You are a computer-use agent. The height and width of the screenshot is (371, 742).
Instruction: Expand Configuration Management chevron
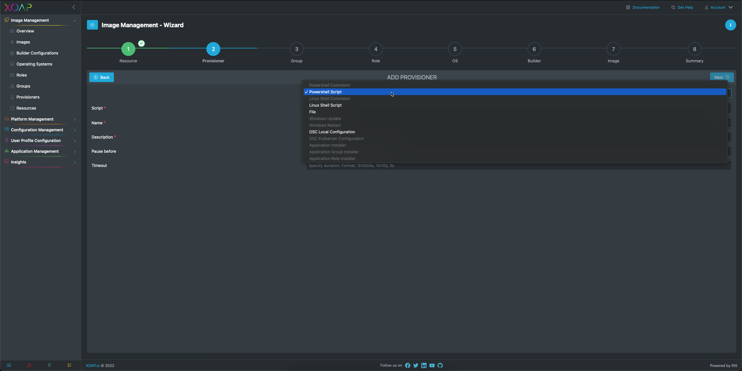point(75,130)
